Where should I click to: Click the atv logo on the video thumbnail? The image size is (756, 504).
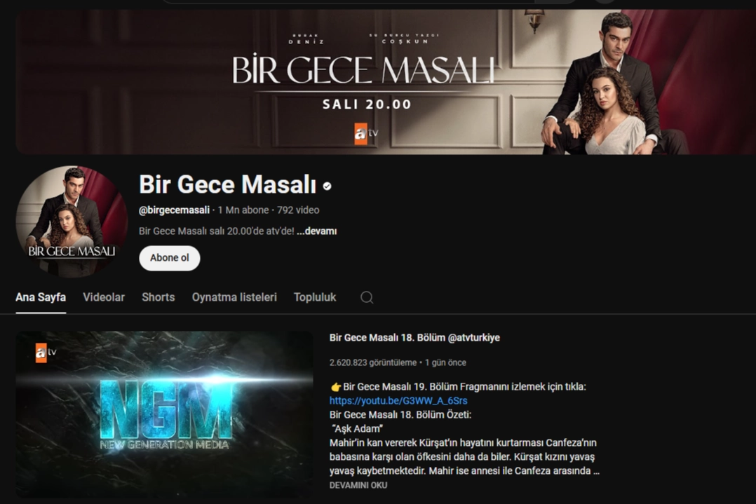pyautogui.click(x=46, y=353)
